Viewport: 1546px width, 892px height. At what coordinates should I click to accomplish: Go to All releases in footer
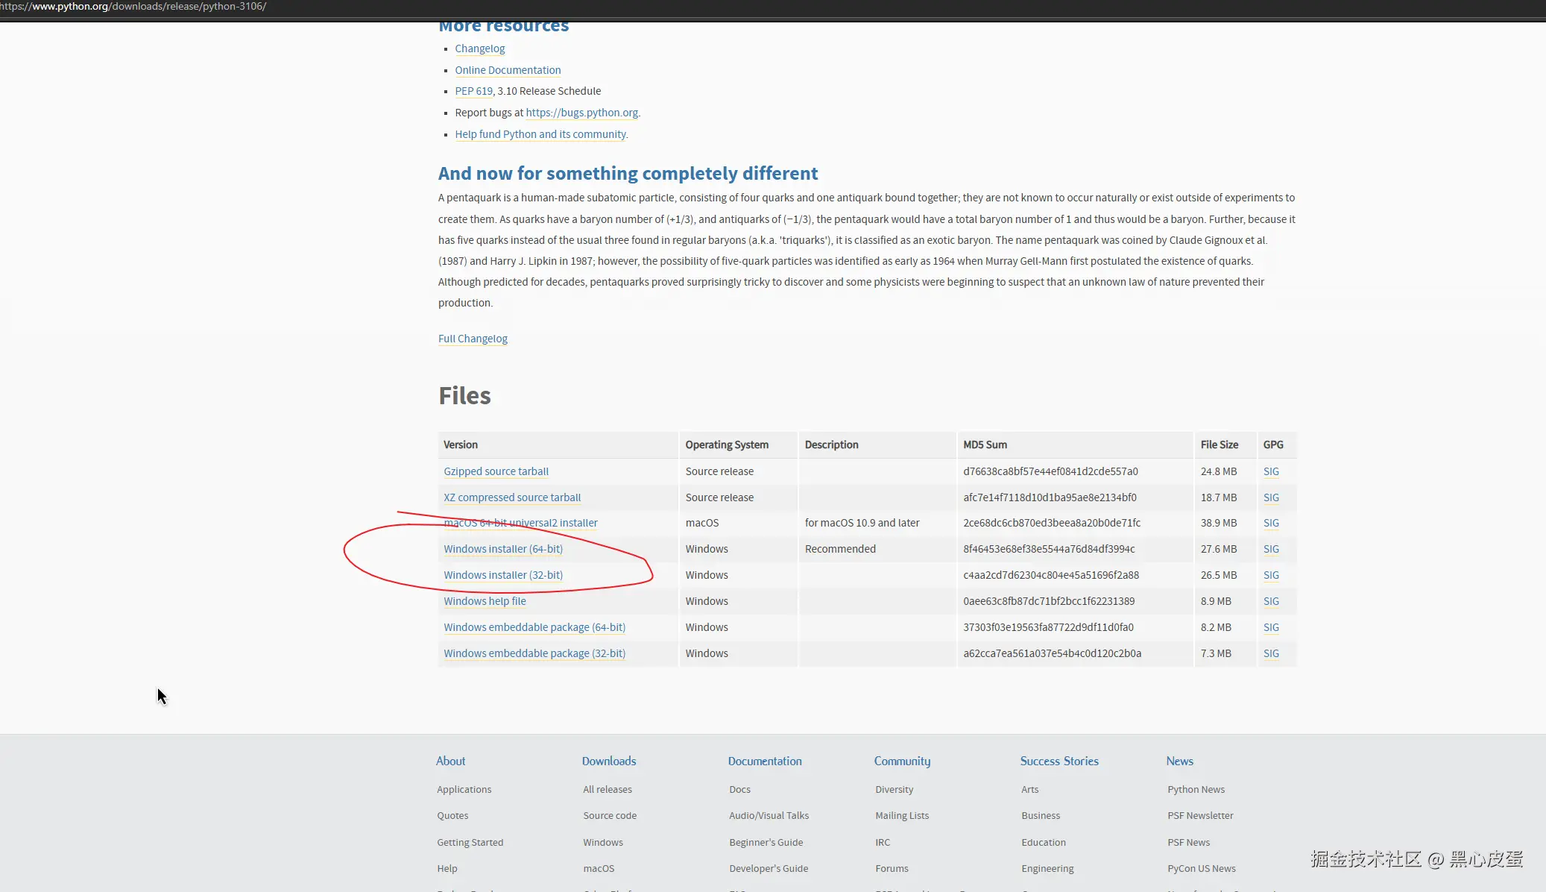pyautogui.click(x=607, y=789)
